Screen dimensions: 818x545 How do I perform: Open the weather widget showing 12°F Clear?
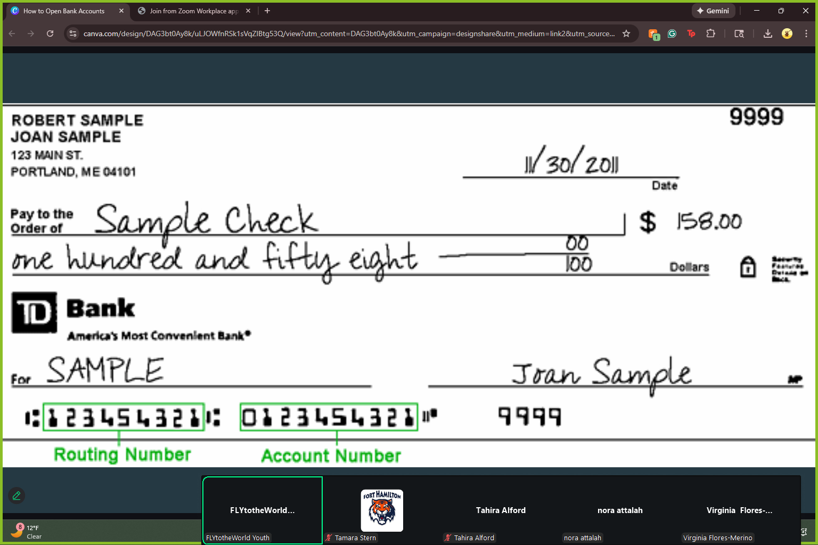coord(27,532)
